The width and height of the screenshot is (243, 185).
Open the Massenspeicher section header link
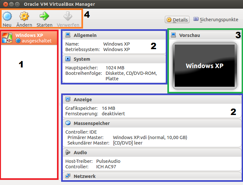92,123
